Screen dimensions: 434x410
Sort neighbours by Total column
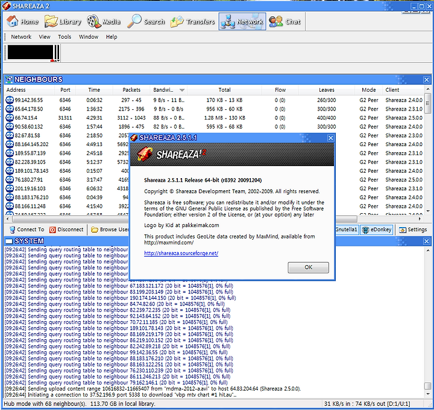click(x=224, y=90)
